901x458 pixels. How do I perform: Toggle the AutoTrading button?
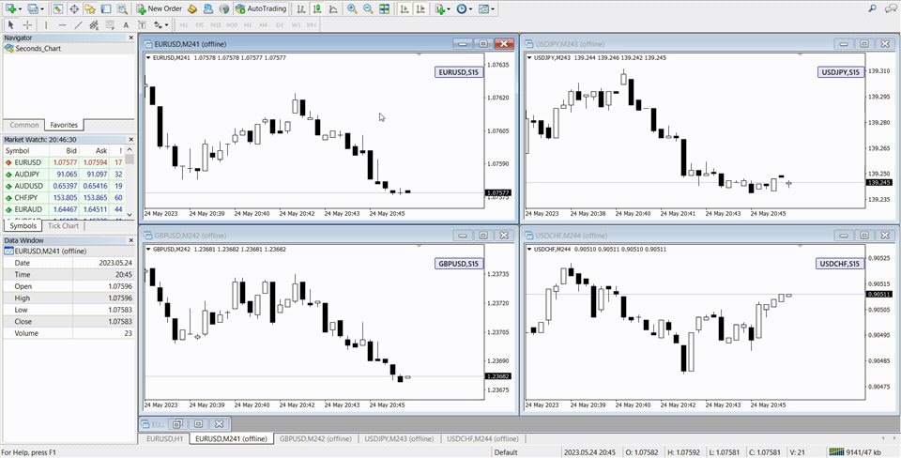261,8
